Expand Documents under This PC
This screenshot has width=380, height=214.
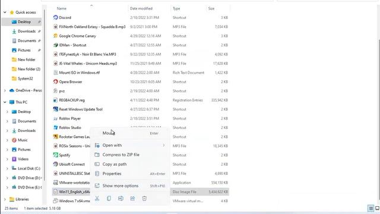[x=7, y=121]
